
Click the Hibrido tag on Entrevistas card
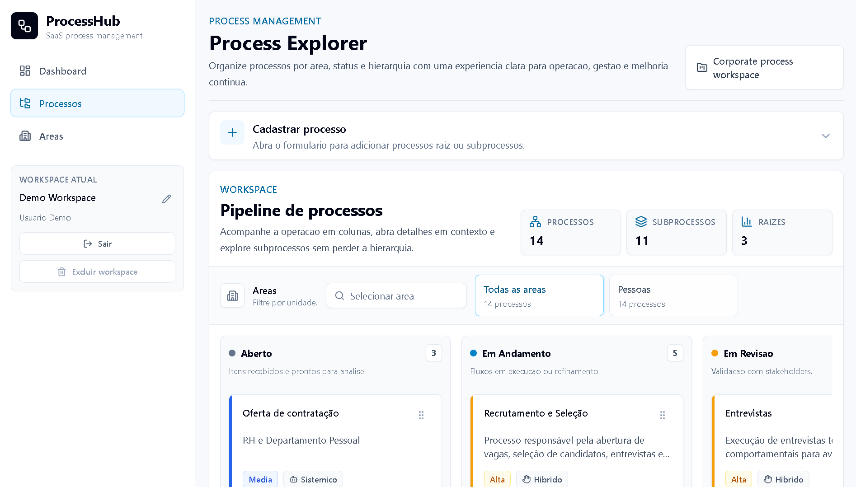783,479
